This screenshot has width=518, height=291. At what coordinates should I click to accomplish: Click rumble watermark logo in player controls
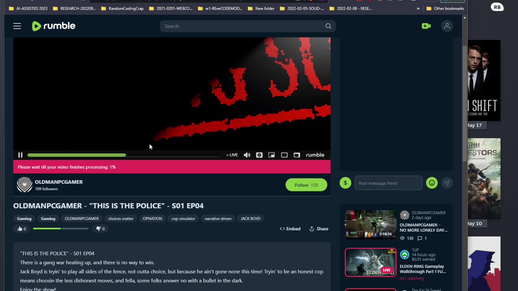[315, 155]
